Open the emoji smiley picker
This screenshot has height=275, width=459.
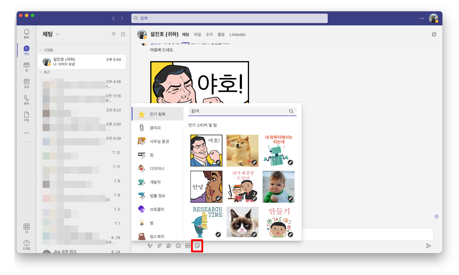pos(178,246)
